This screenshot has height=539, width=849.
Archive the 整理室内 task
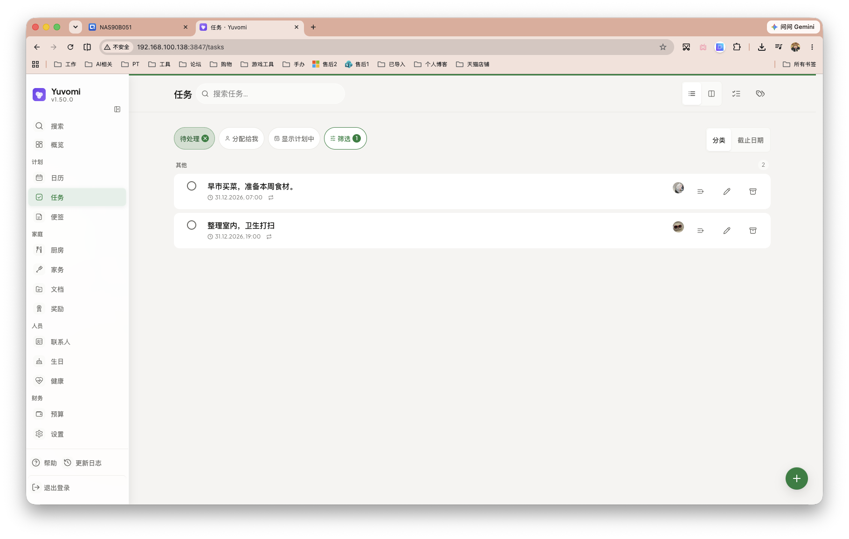pos(753,231)
